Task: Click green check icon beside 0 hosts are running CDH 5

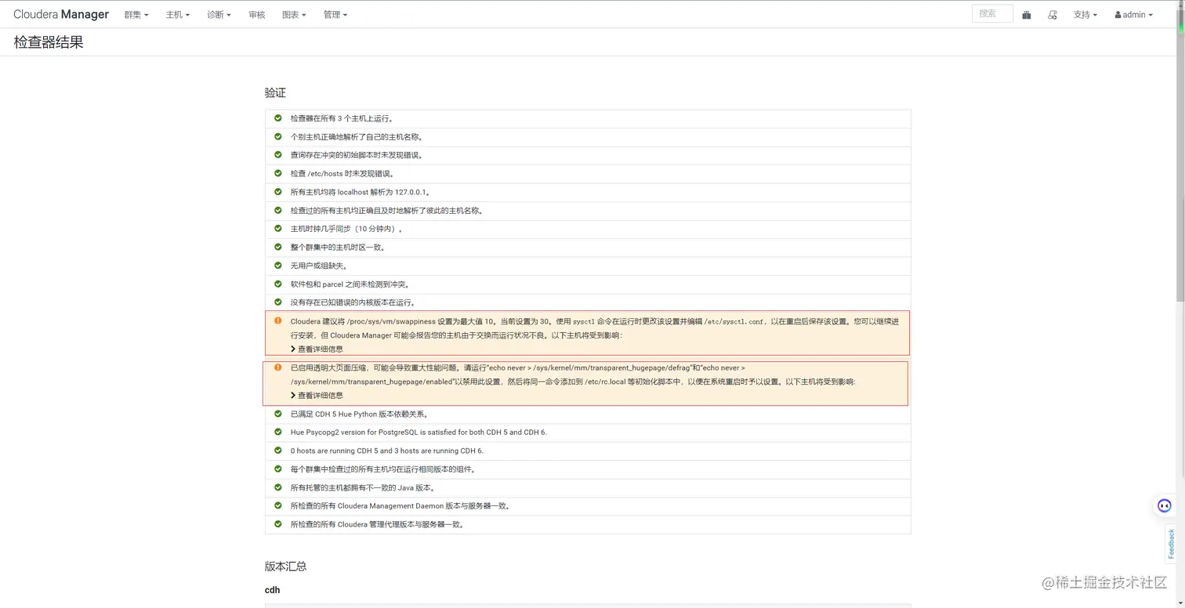Action: coord(277,451)
